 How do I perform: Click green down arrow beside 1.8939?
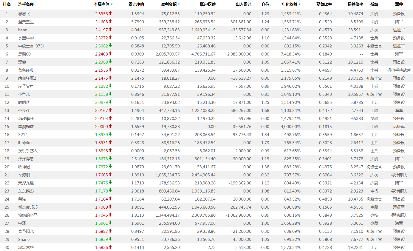pyautogui.click(x=110, y=134)
